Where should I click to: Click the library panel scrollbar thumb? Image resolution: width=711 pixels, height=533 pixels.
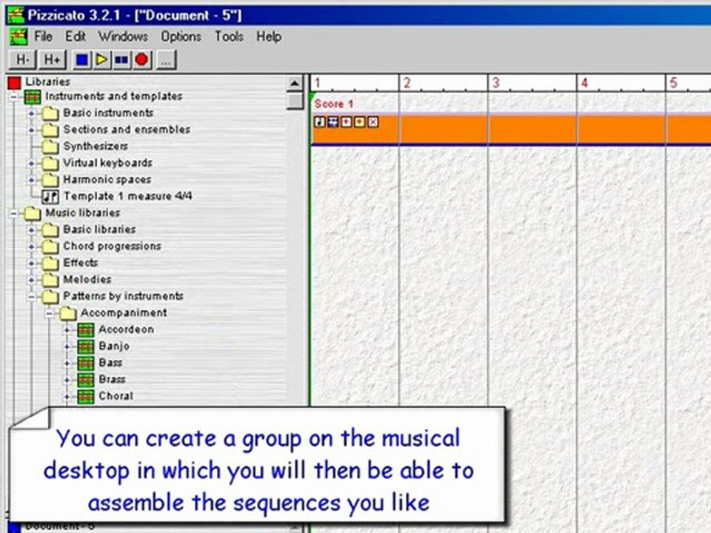pyautogui.click(x=295, y=101)
